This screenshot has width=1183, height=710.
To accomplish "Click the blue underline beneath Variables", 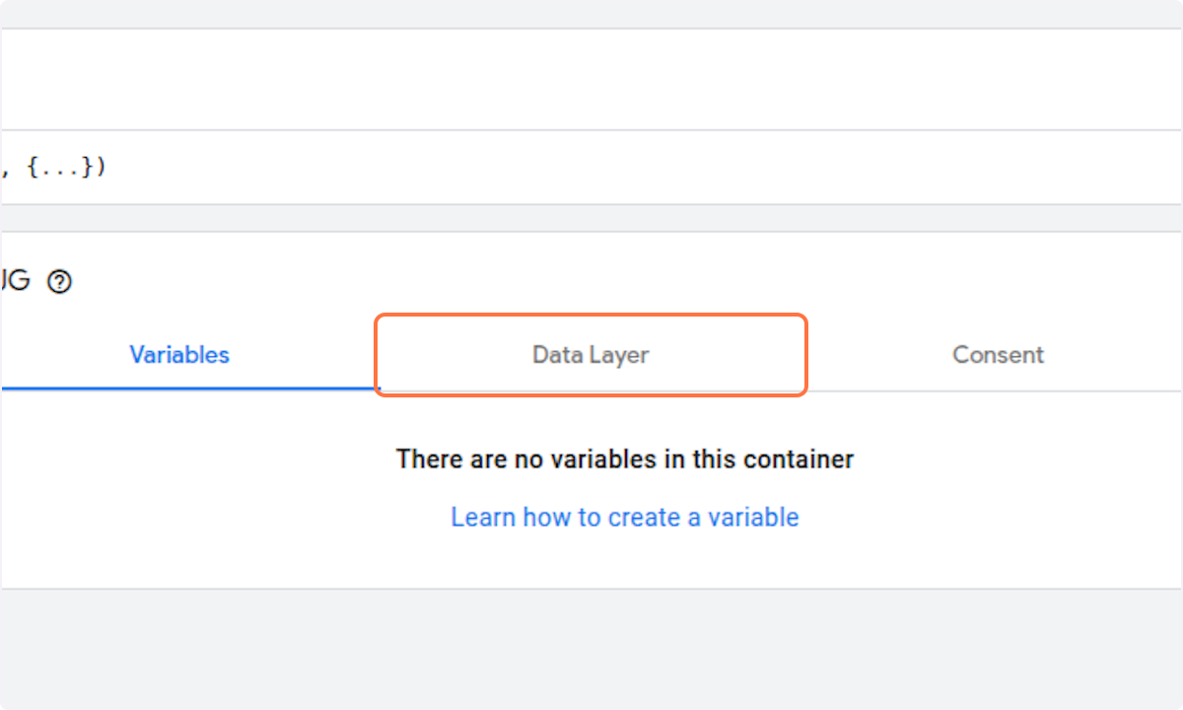I will pos(189,389).
